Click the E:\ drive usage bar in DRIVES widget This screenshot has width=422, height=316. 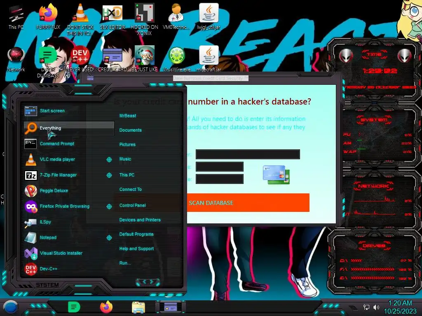[373, 278]
